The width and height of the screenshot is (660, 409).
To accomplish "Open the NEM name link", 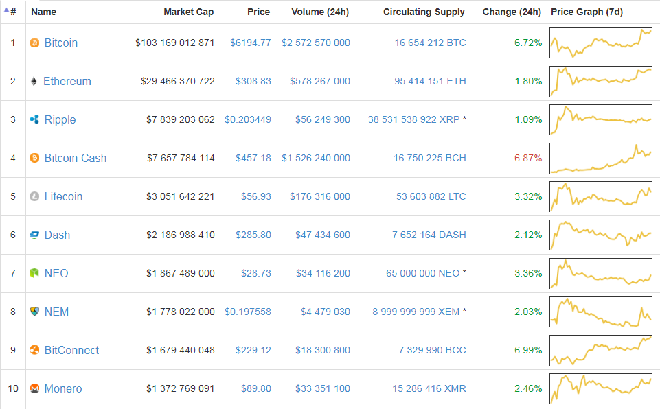I will tap(56, 312).
